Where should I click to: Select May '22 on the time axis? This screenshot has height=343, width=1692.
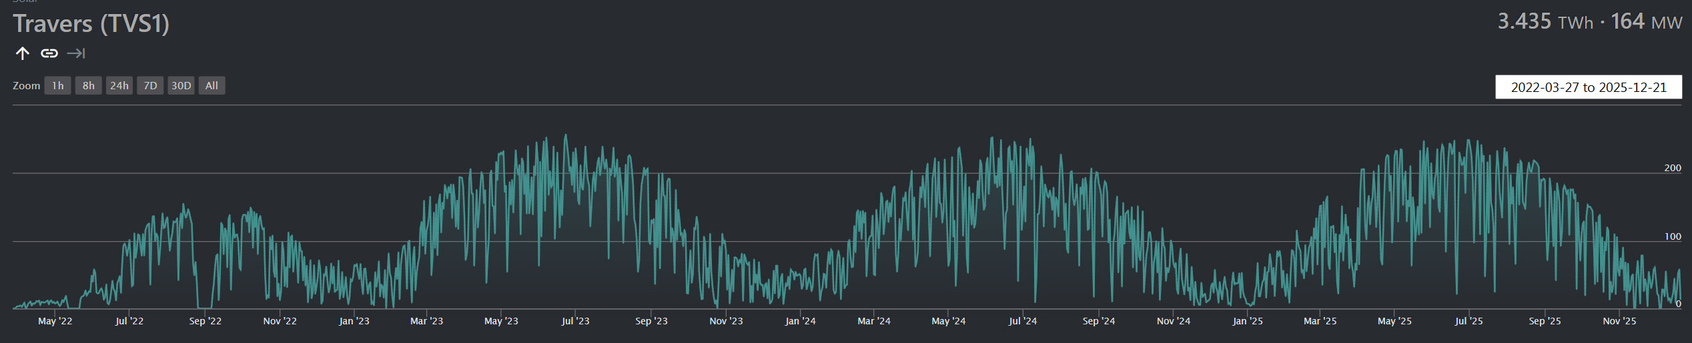pyautogui.click(x=55, y=321)
